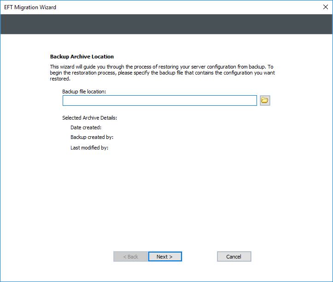The height and width of the screenshot is (282, 333).
Task: Click the 'Backup created by:' label
Action: tap(92, 137)
